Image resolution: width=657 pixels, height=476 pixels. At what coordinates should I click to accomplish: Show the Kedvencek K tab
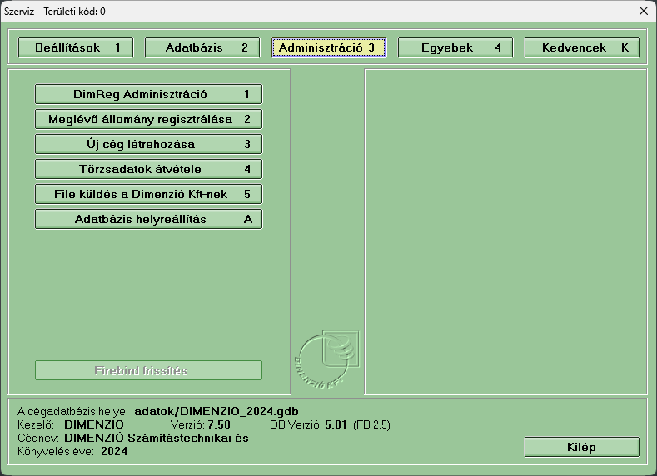[582, 47]
